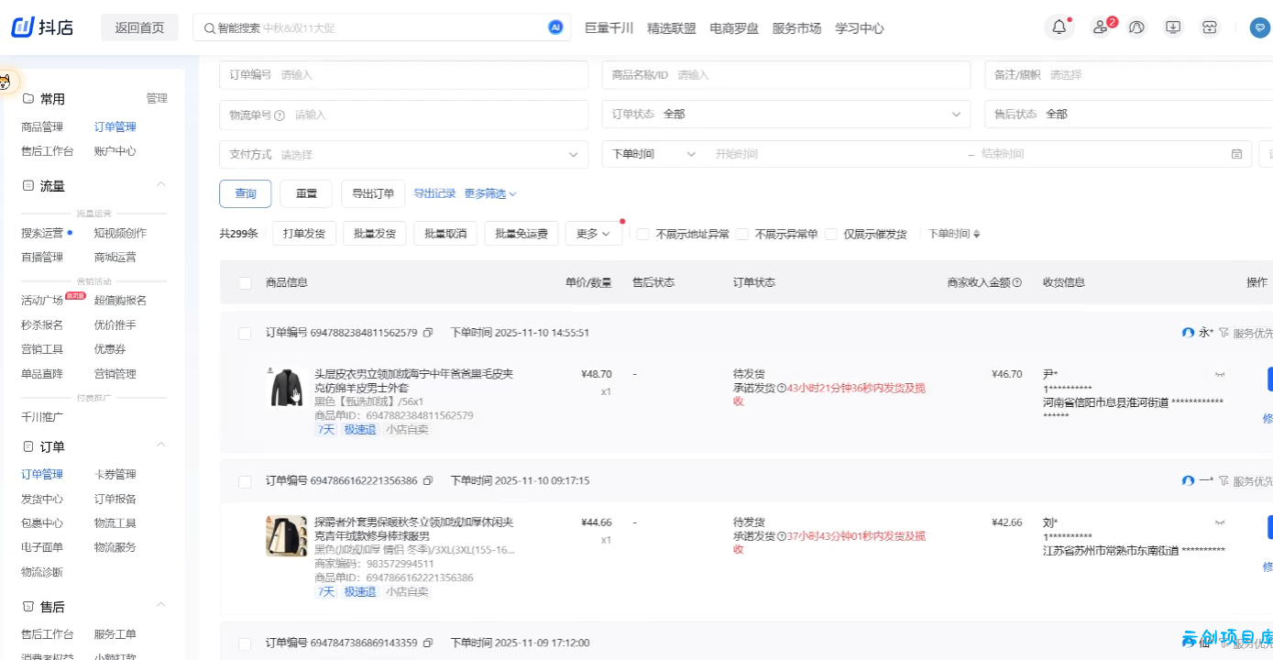Enable 不展示地址异常 checkbox
The image size is (1273, 660).
[643, 234]
